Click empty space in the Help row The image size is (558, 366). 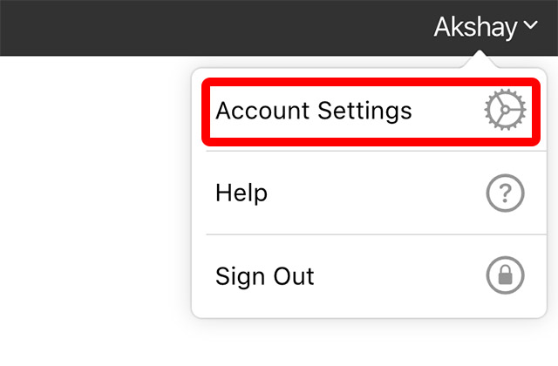point(374,193)
